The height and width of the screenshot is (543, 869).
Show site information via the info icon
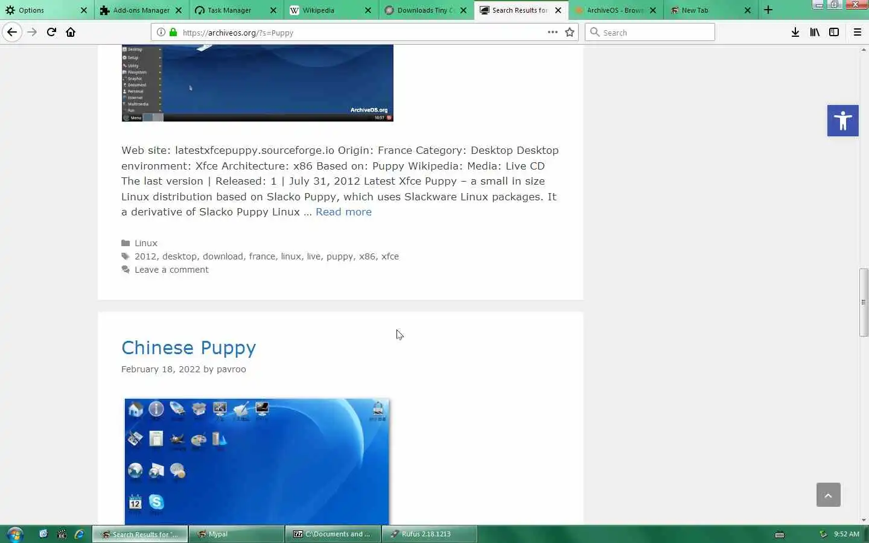(x=161, y=32)
